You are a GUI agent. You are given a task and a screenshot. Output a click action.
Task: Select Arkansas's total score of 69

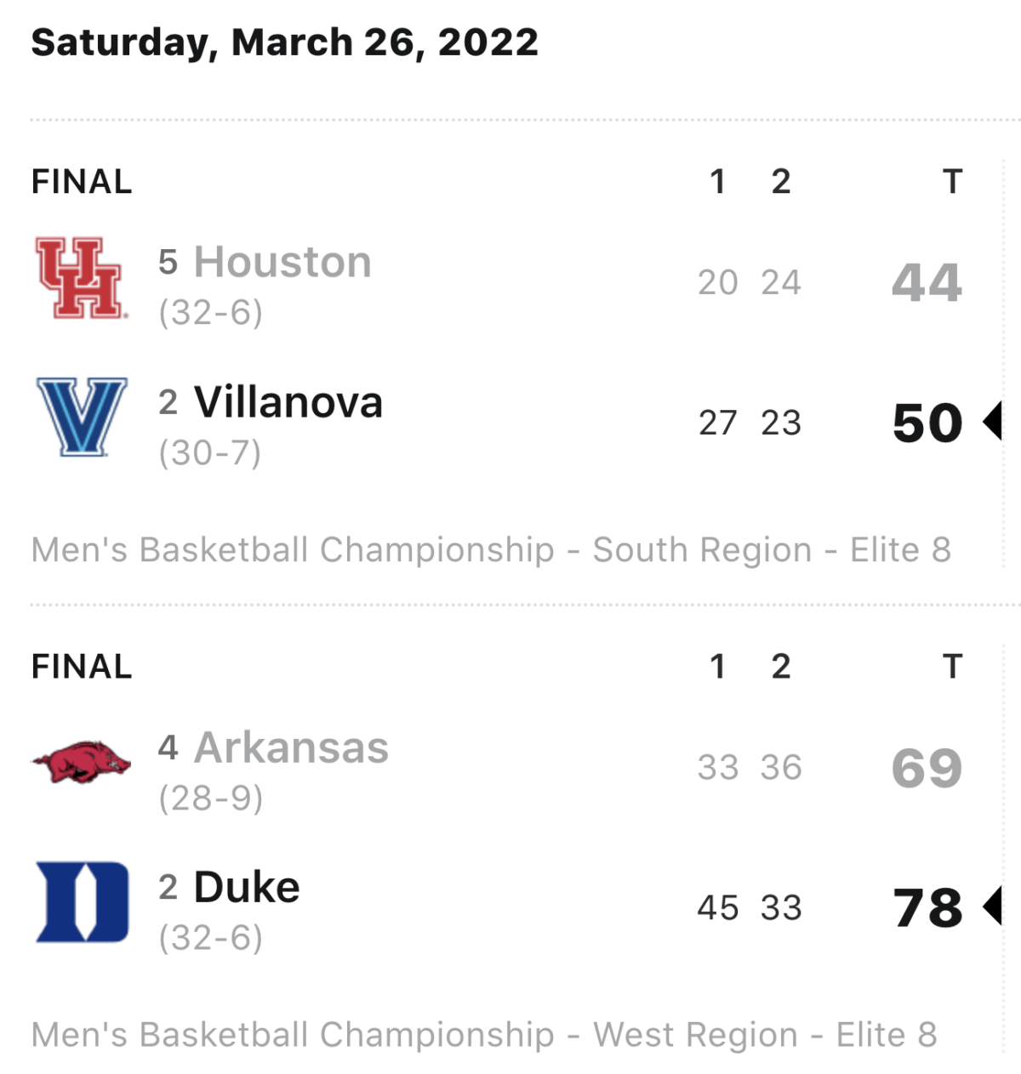(x=927, y=768)
